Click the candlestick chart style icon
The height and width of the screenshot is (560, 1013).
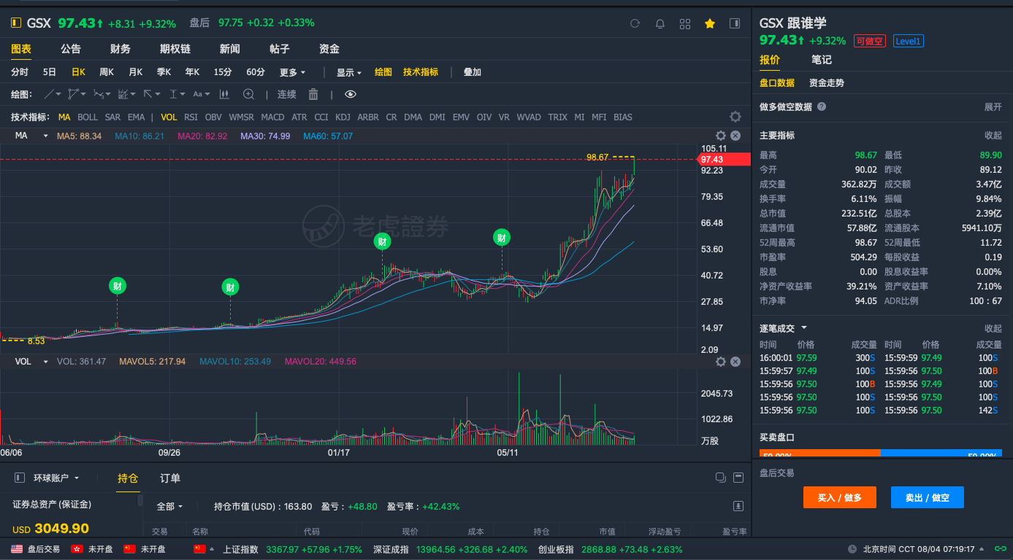click(224, 94)
